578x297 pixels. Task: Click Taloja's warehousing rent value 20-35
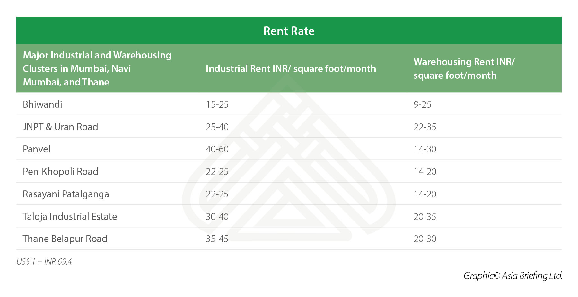[425, 217]
